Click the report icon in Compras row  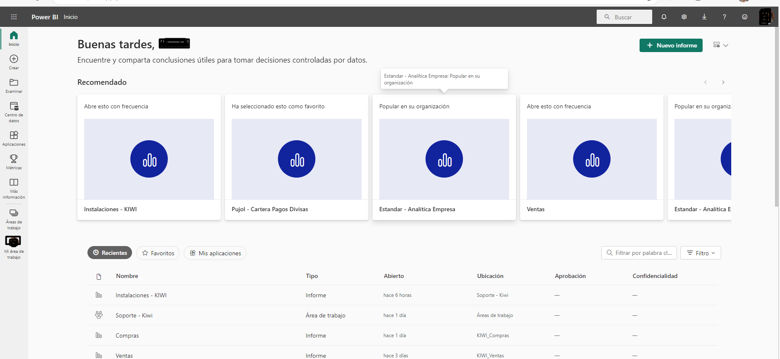pos(99,335)
